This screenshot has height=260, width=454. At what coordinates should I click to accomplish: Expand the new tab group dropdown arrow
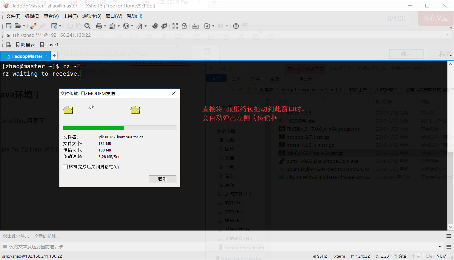coord(213,26)
